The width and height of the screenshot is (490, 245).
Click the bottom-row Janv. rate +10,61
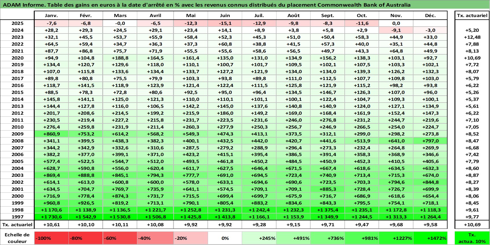click(51, 224)
